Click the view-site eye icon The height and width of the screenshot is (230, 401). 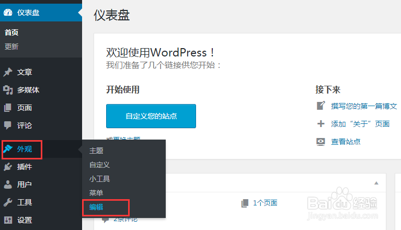pos(320,142)
